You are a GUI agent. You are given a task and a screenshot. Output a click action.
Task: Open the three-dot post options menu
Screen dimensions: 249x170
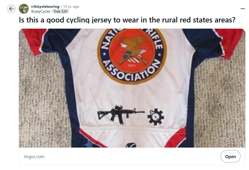[x=243, y=9]
